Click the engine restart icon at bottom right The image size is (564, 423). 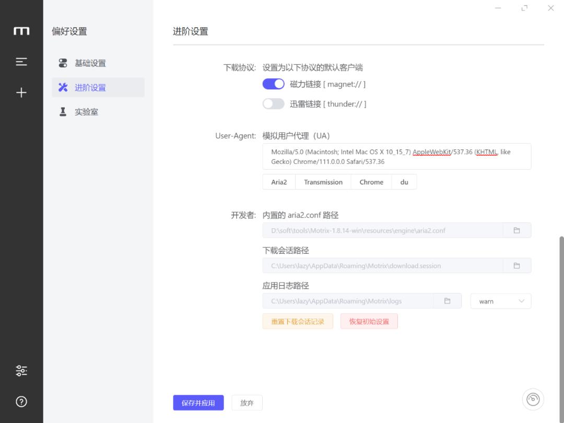click(533, 399)
